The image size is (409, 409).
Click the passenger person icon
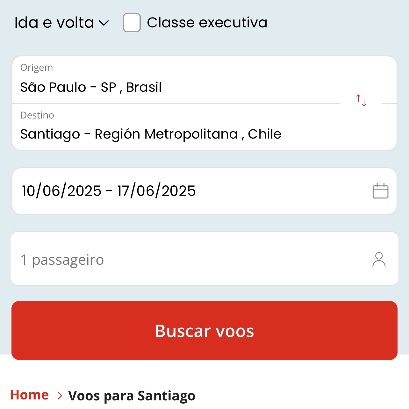pos(379,259)
